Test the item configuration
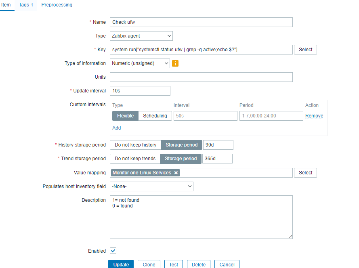Image resolution: width=359 pixels, height=268 pixels. coord(173,264)
